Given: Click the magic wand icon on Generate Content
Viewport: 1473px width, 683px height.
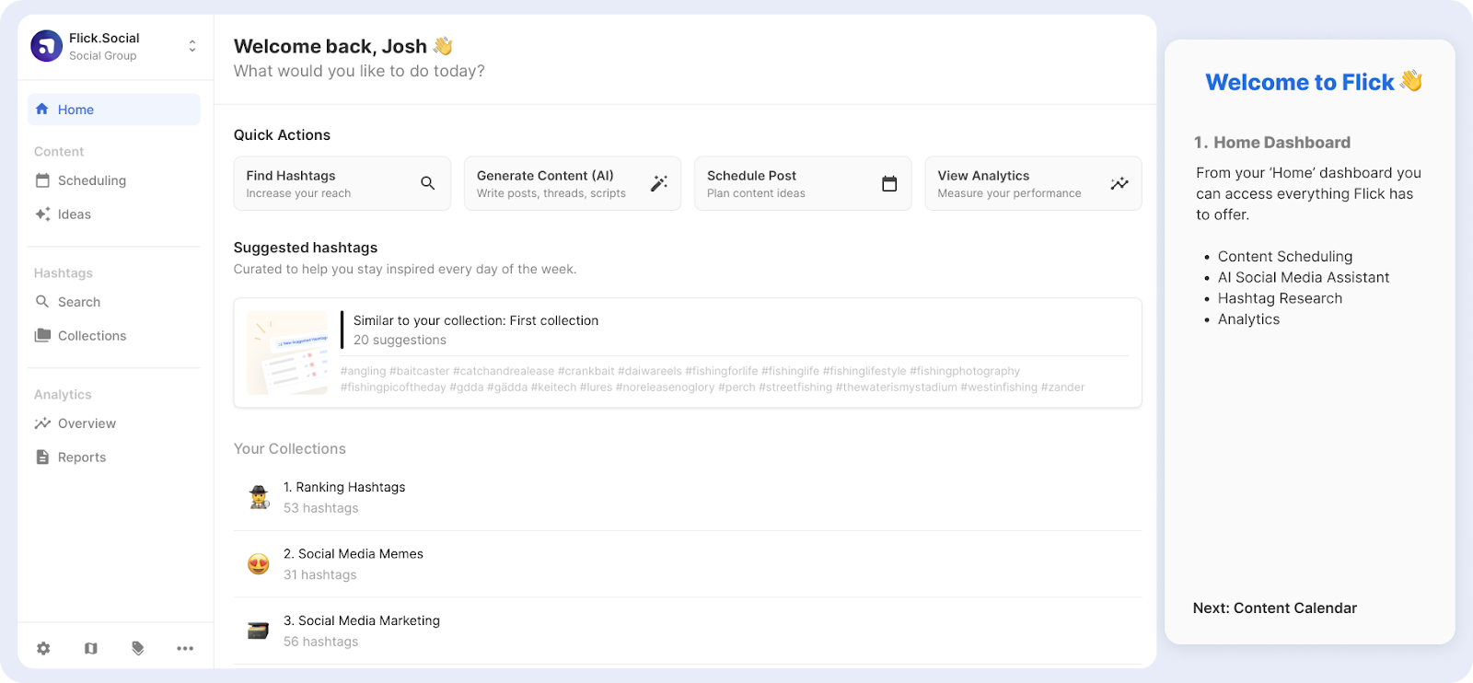Looking at the screenshot, I should (x=659, y=183).
